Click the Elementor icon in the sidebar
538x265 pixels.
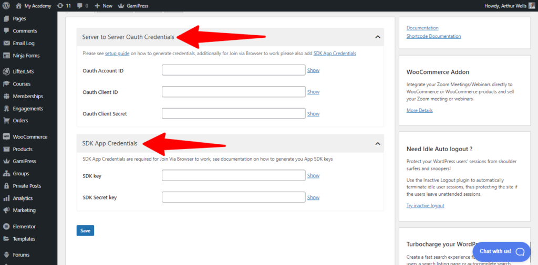[x=6, y=227]
